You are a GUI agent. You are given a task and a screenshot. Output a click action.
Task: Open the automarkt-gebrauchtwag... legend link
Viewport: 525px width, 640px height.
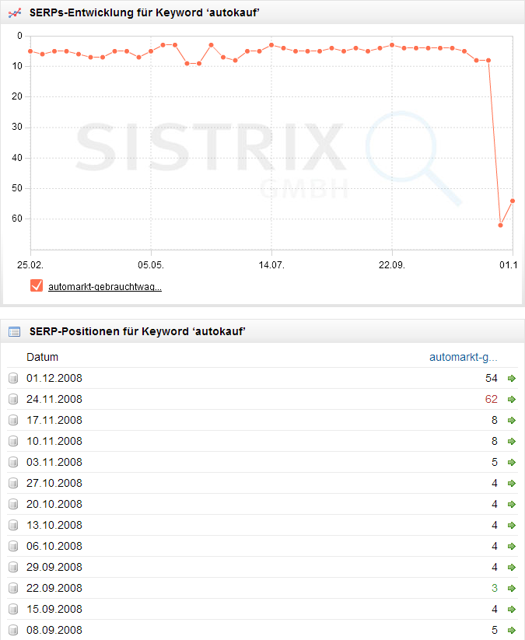point(104,287)
